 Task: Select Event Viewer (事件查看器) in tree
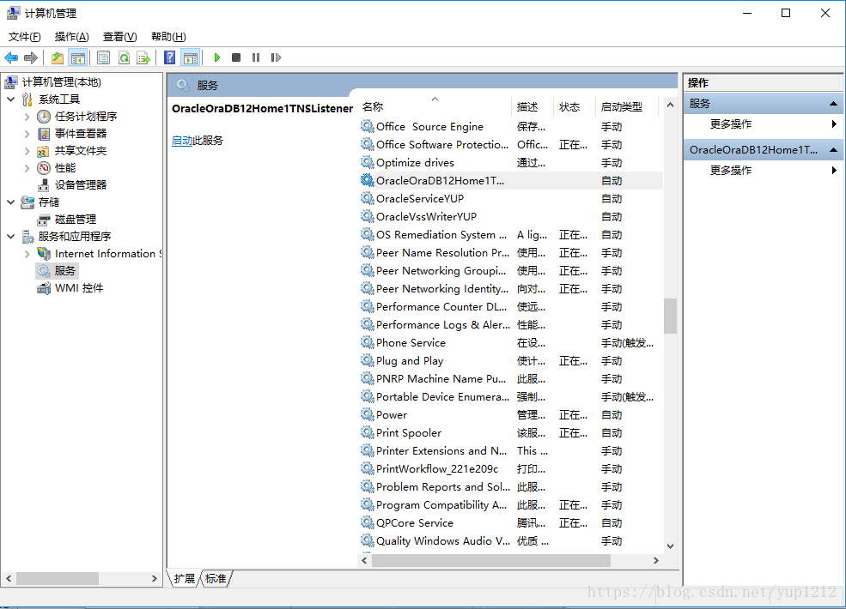(81, 134)
